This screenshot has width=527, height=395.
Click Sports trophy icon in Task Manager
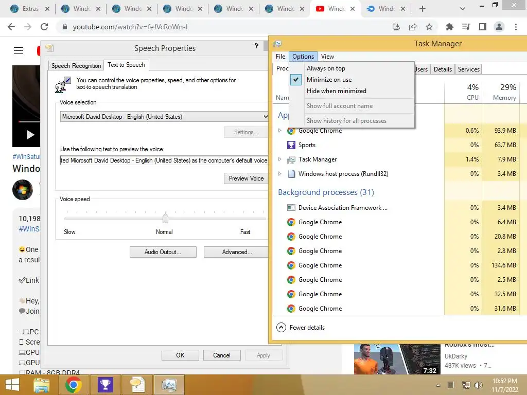[291, 145]
